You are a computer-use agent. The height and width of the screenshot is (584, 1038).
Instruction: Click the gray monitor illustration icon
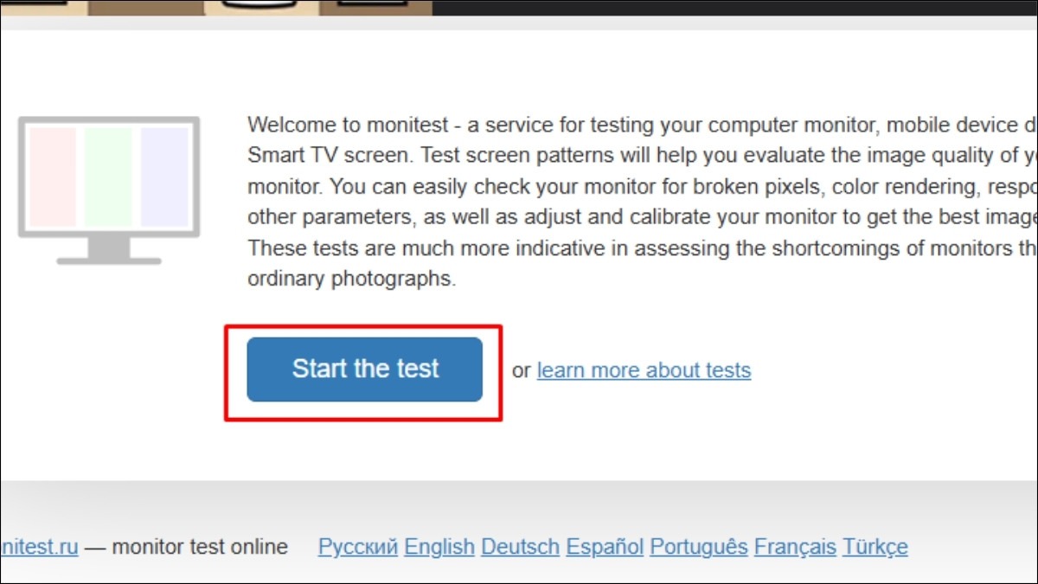(x=109, y=190)
